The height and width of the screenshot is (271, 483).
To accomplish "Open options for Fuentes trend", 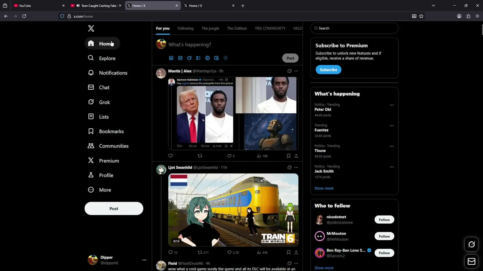I will 392,126.
